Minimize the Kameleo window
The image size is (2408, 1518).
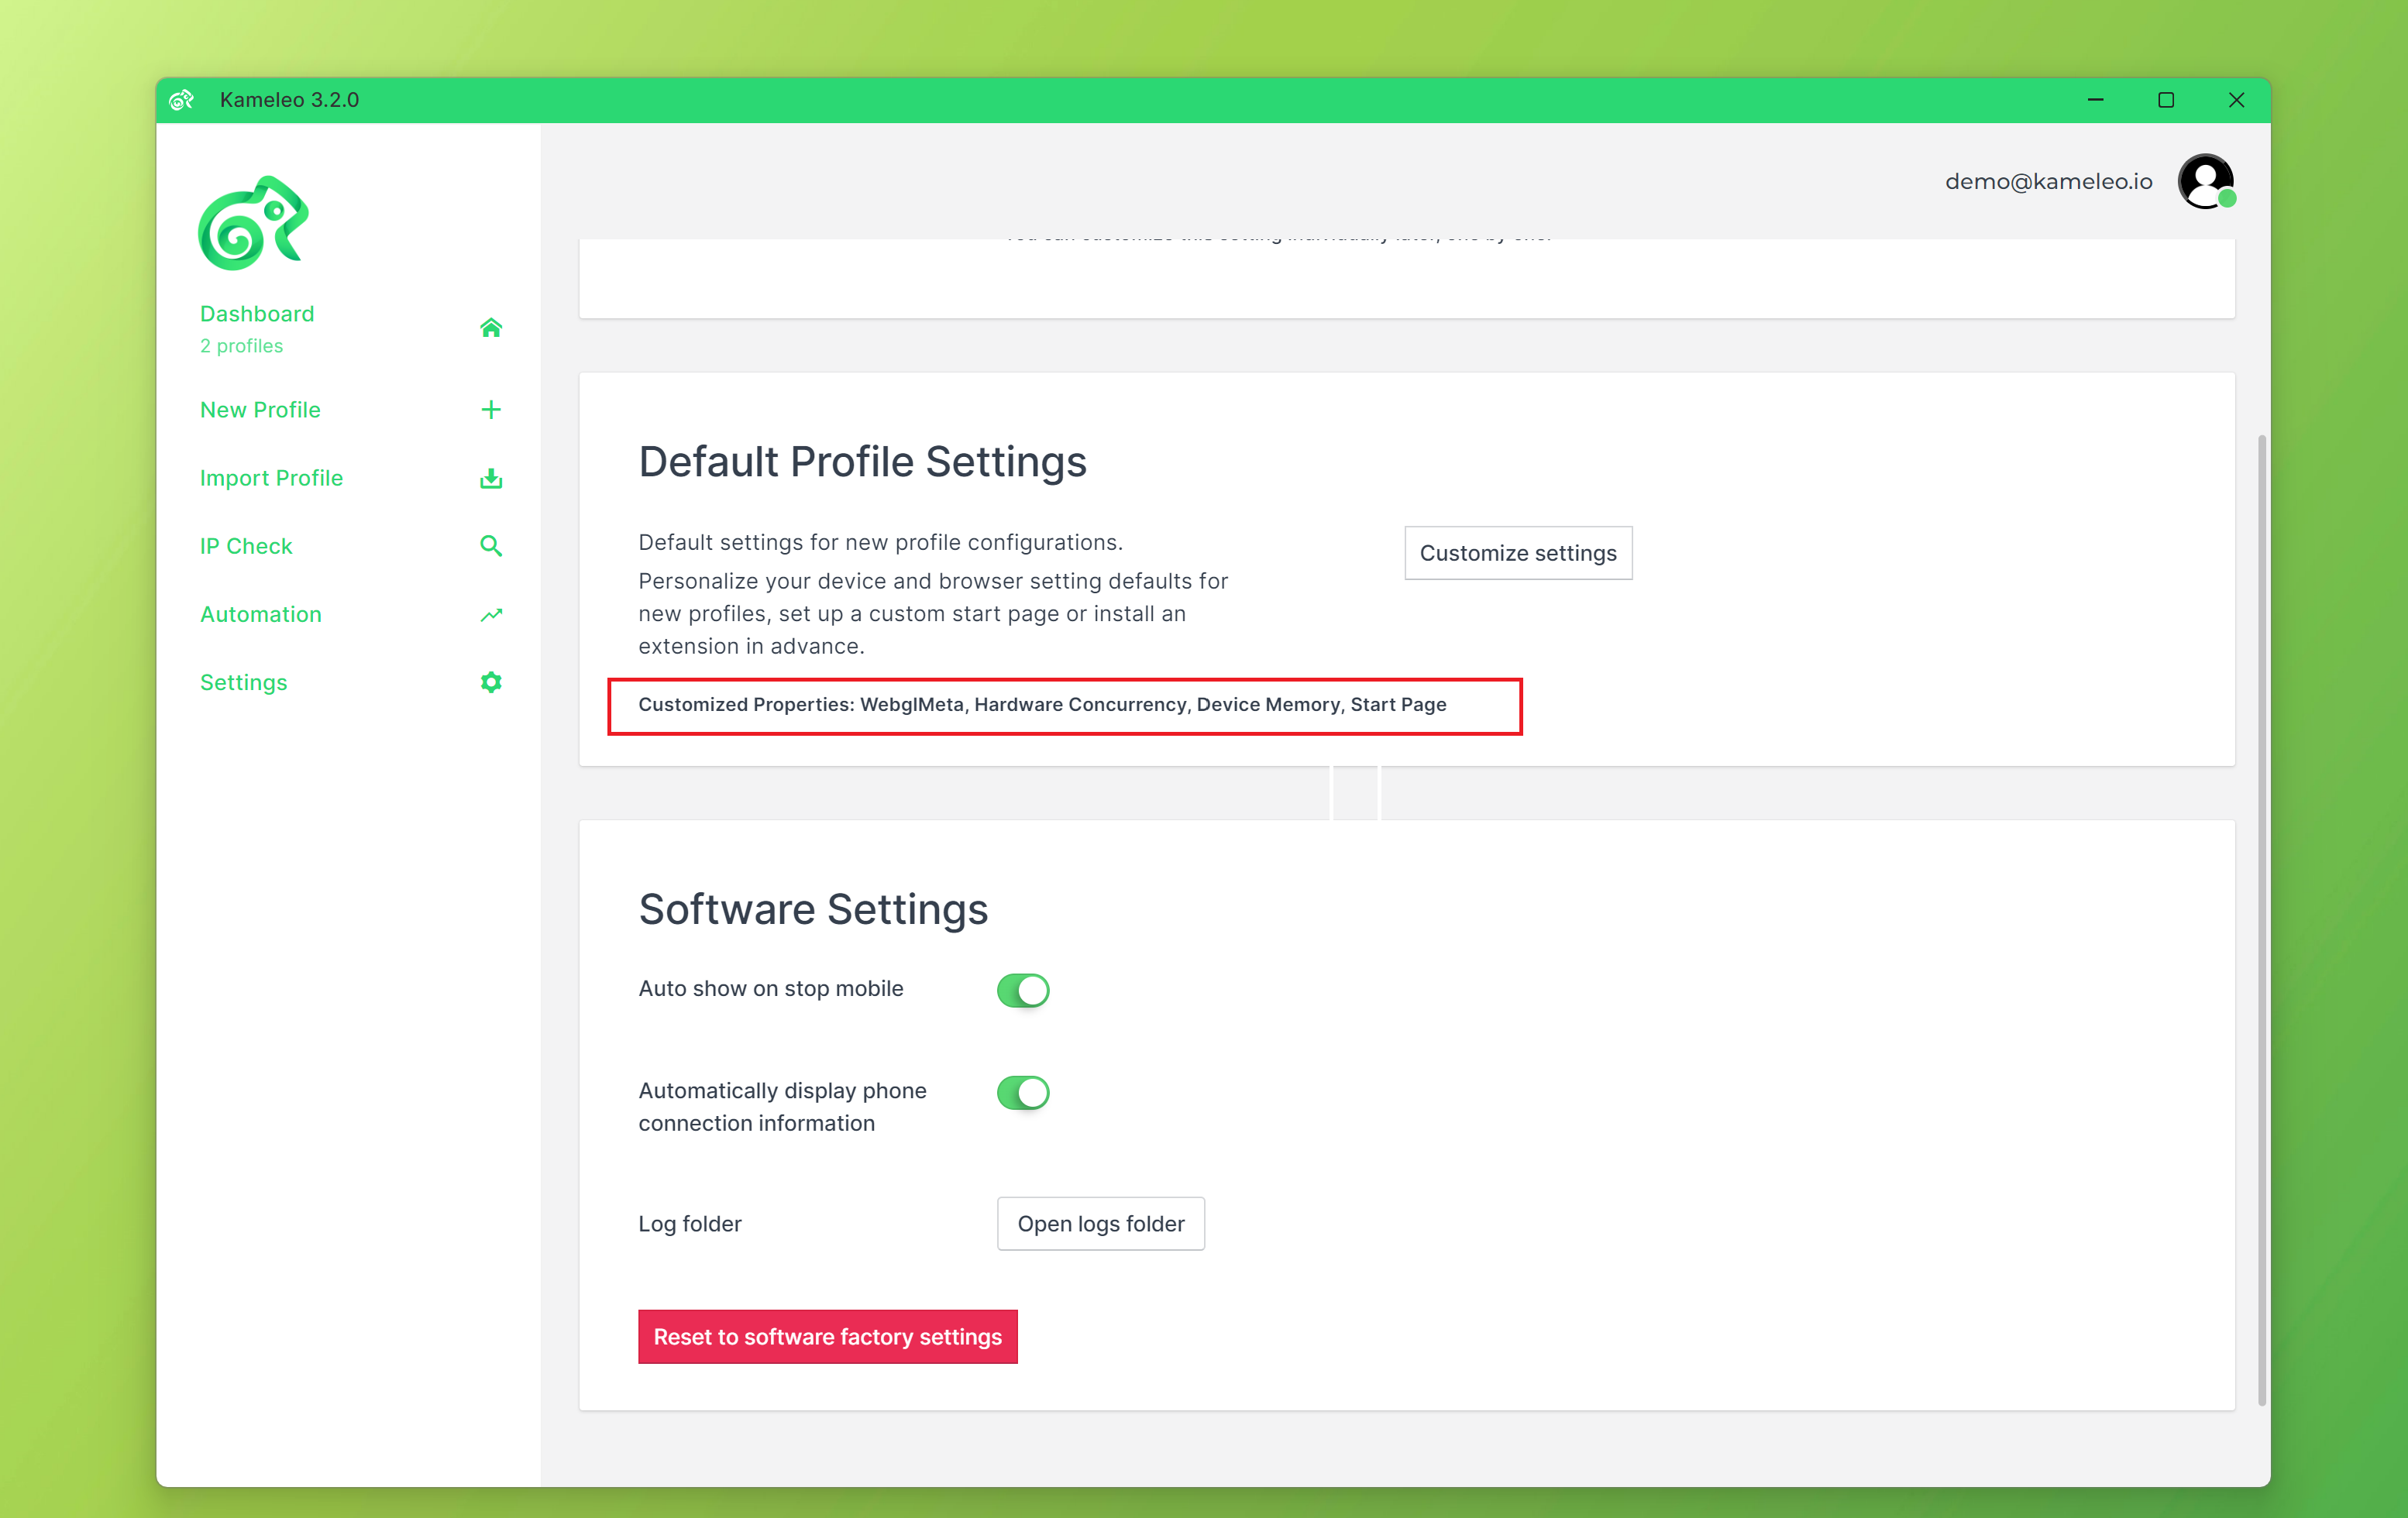pyautogui.click(x=2095, y=100)
